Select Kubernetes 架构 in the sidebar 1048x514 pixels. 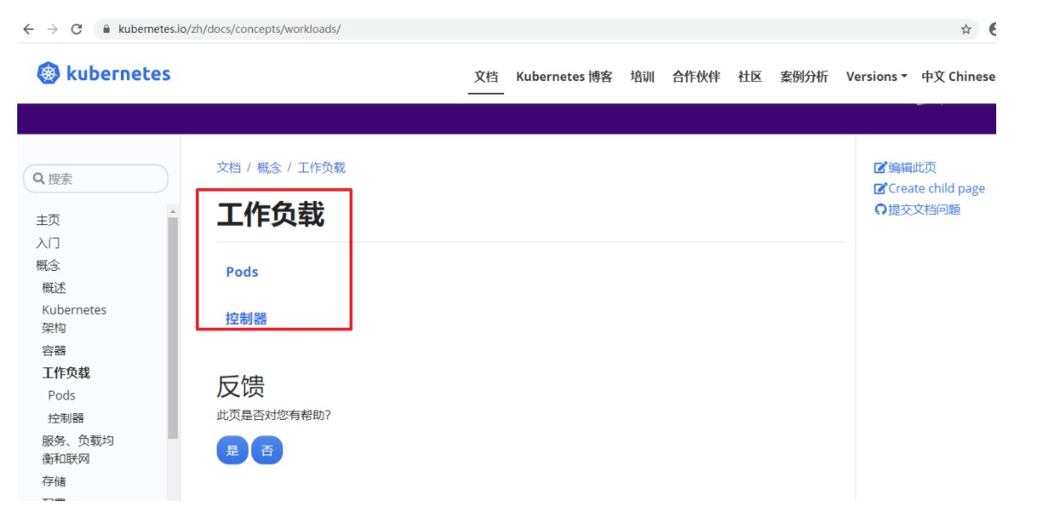point(74,318)
